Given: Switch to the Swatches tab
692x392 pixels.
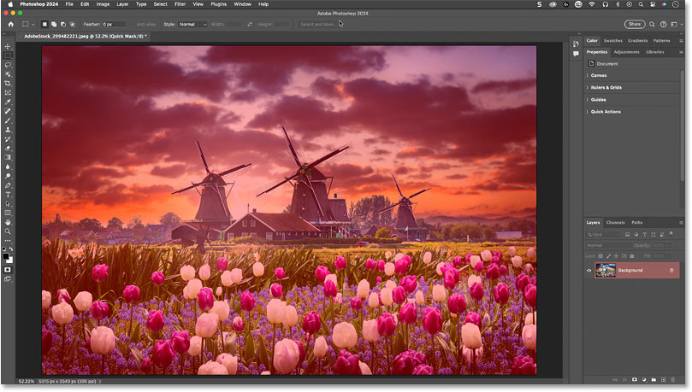Looking at the screenshot, I should (613, 40).
